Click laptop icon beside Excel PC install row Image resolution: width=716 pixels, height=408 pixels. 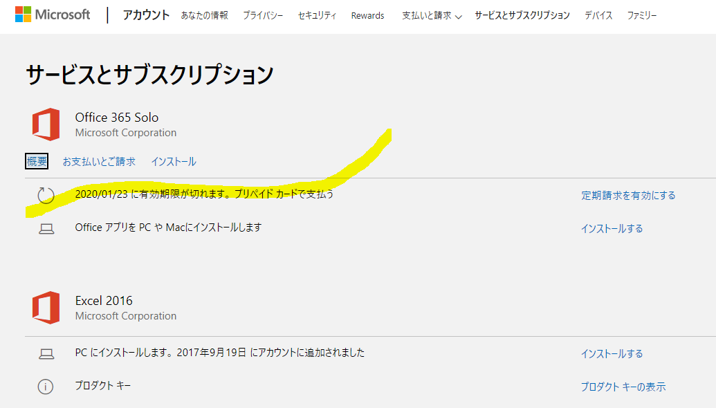pos(46,353)
